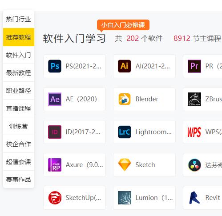Open 最新教程 sidebar entry
222x216 pixels.
point(19,73)
